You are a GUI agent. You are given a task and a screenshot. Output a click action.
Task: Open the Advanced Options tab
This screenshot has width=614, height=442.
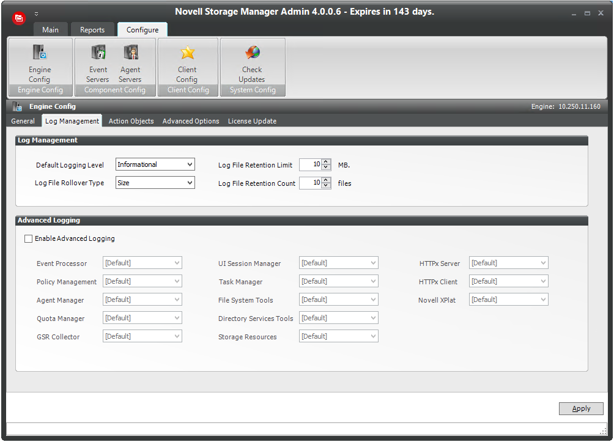pyautogui.click(x=191, y=121)
